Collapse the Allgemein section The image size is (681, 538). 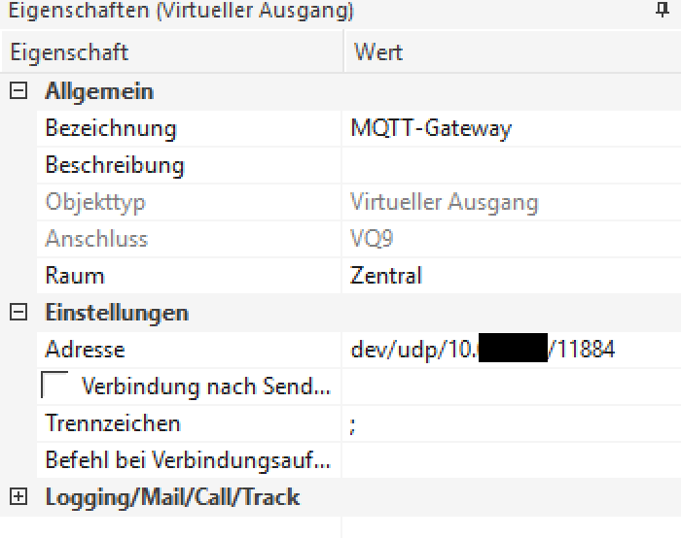pos(18,92)
